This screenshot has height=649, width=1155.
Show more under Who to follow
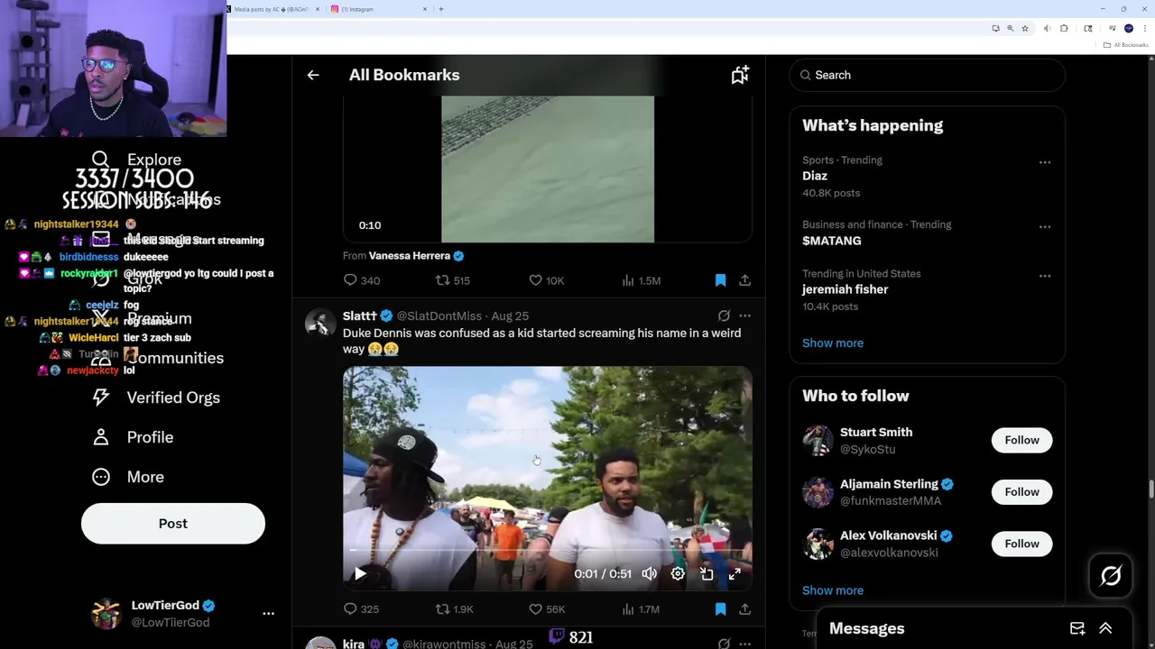(833, 590)
